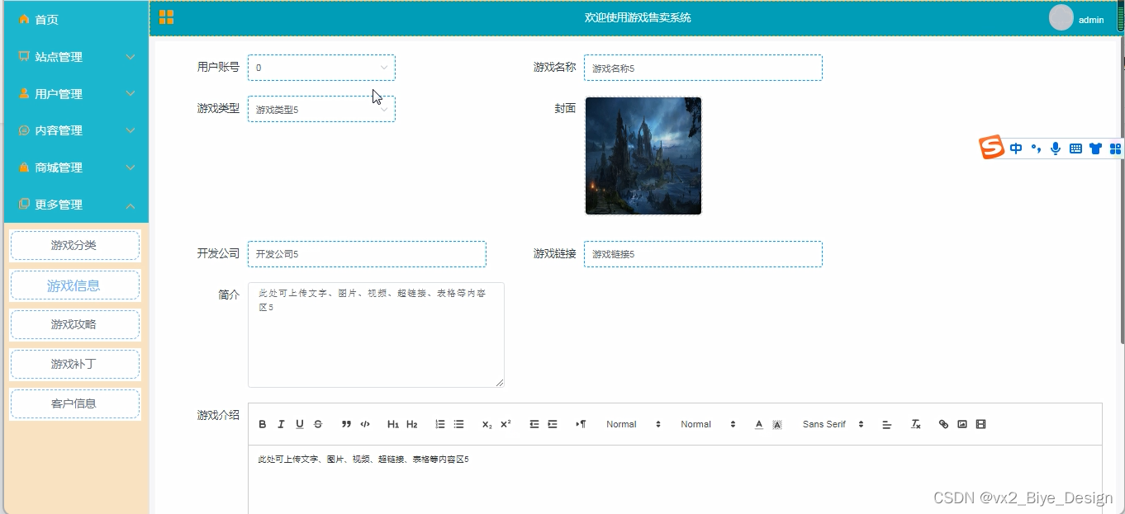Open the text background color picker

click(777, 424)
